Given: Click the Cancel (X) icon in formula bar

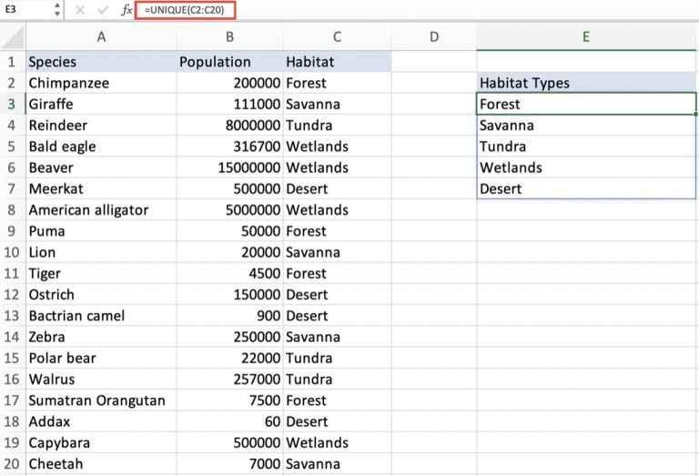Looking at the screenshot, I should tap(79, 10).
